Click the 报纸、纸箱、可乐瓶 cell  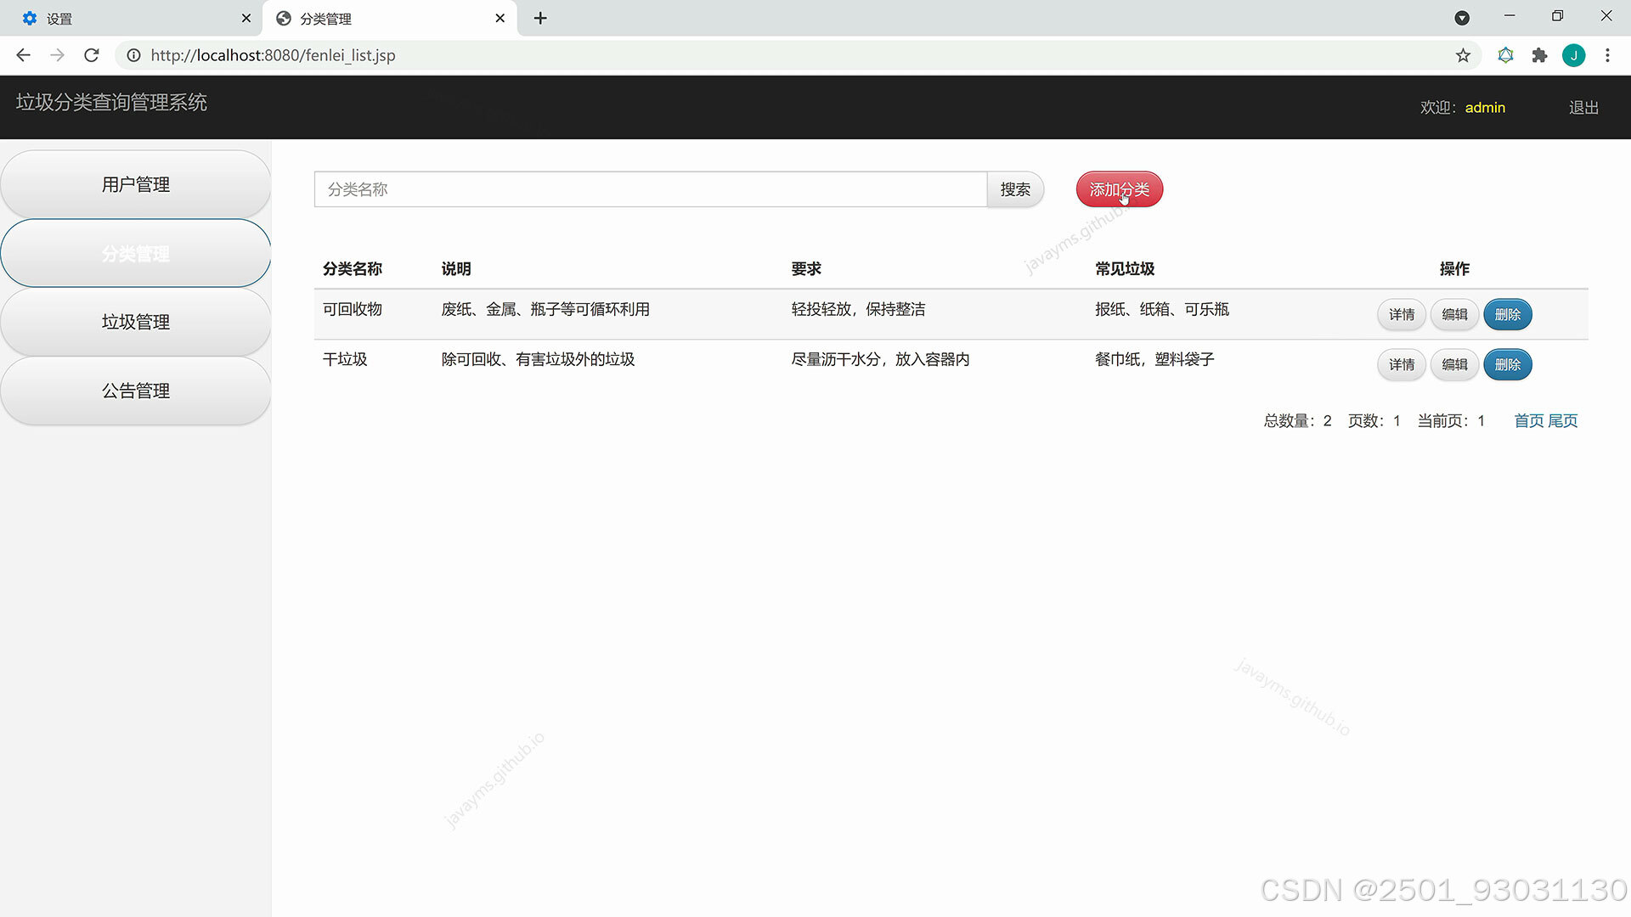coord(1161,309)
